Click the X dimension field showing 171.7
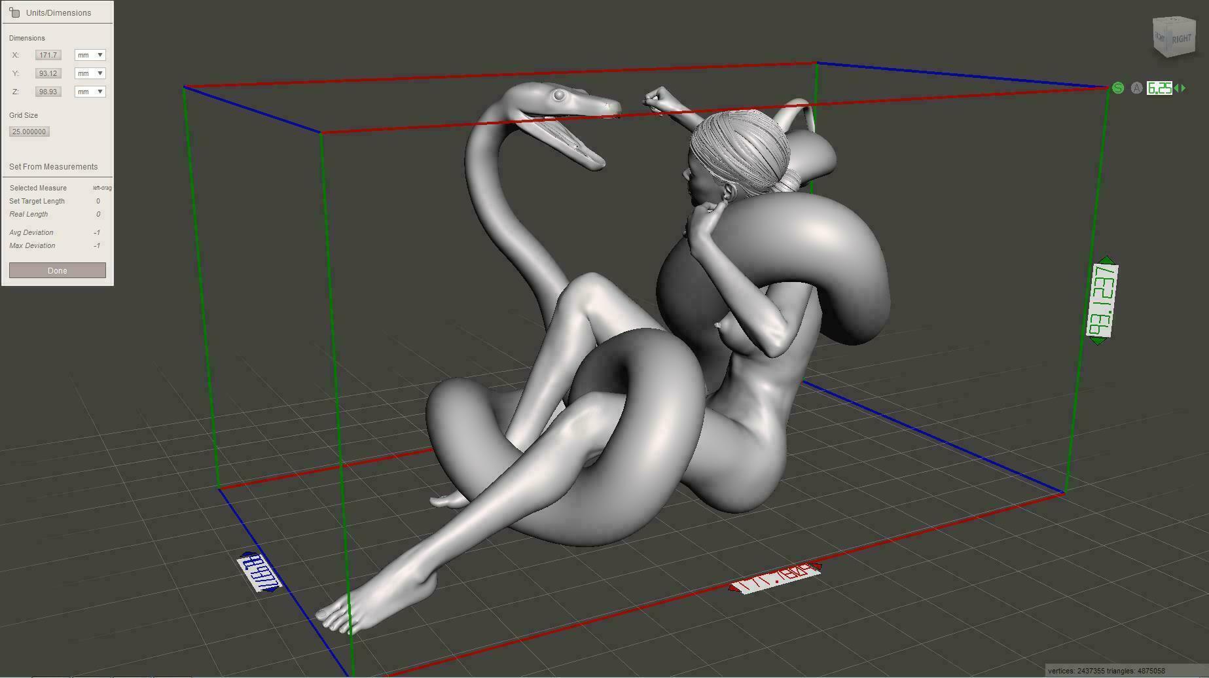This screenshot has width=1209, height=678. 48,55
